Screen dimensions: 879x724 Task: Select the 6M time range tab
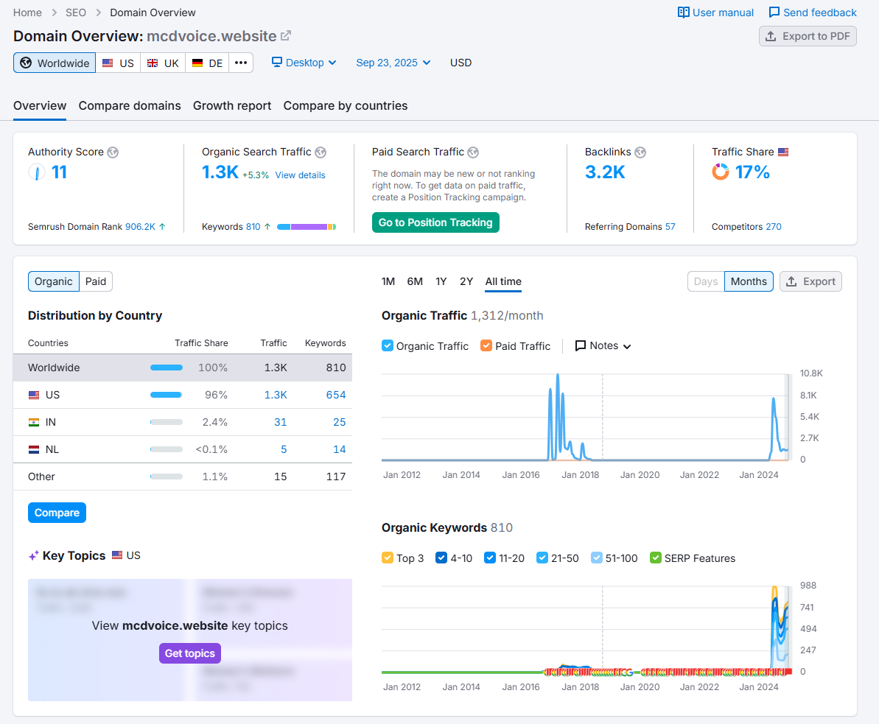415,281
